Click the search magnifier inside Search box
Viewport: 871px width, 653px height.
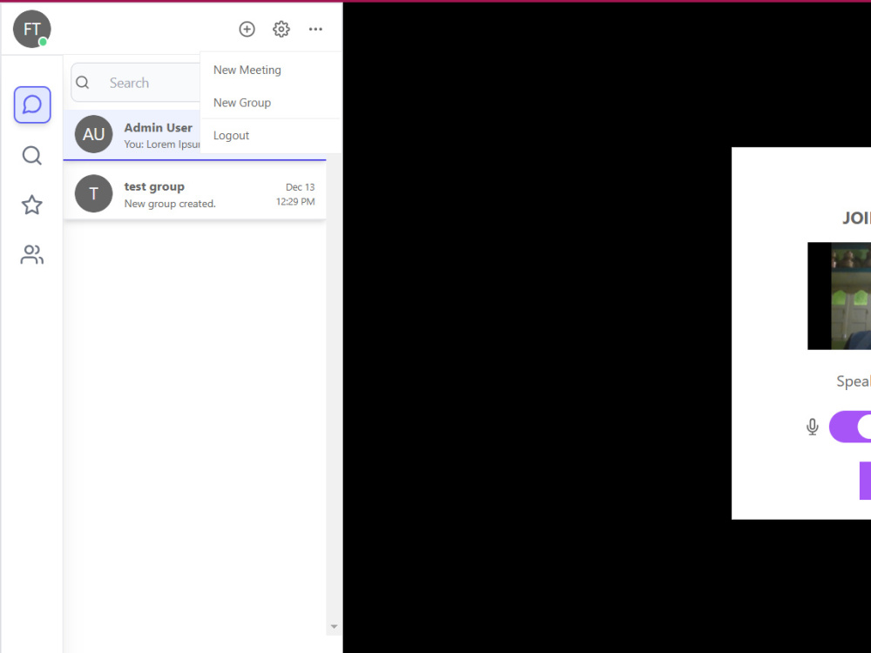(83, 83)
